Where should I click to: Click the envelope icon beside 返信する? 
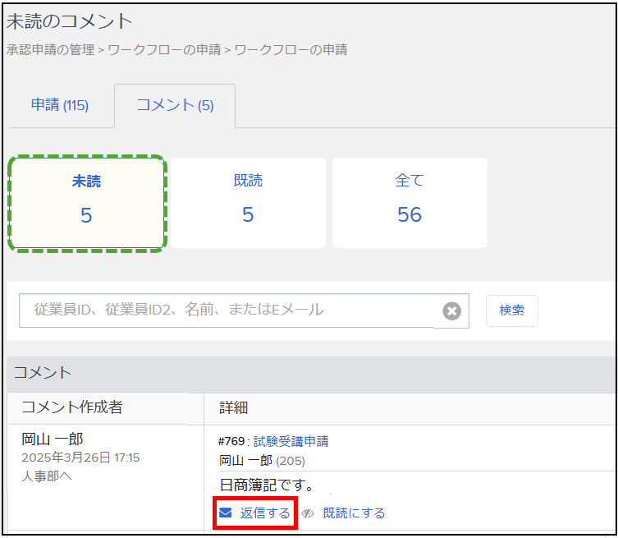pos(226,513)
